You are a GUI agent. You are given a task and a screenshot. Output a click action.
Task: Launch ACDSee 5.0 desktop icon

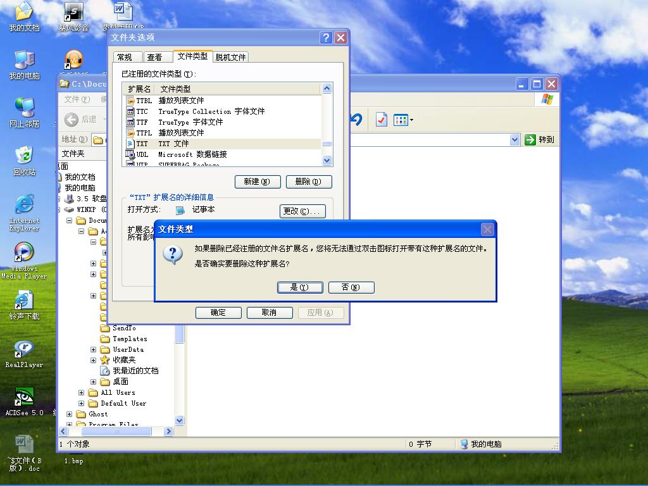(x=24, y=401)
